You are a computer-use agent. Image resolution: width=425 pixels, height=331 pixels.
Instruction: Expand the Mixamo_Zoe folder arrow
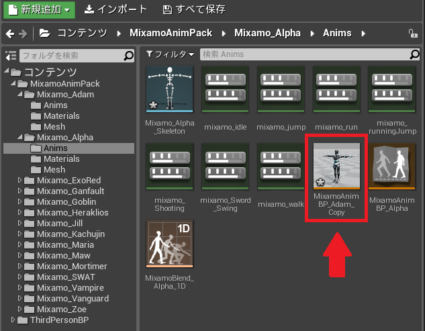click(19, 309)
